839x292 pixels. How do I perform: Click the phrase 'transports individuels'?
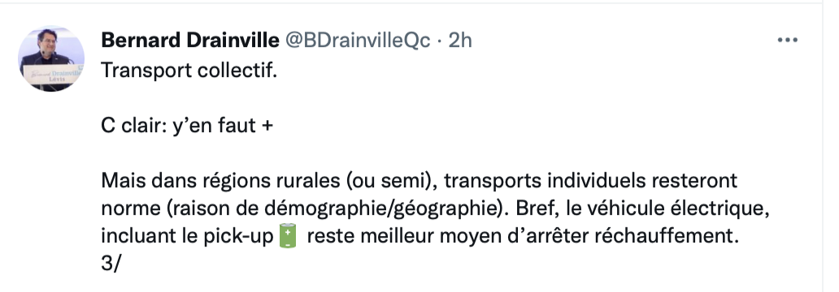[546, 181]
